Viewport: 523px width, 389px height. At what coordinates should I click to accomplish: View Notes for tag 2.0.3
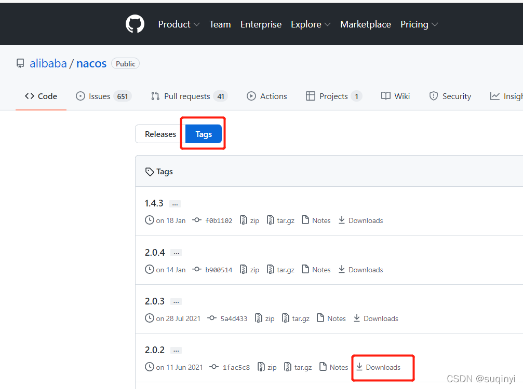click(x=331, y=318)
